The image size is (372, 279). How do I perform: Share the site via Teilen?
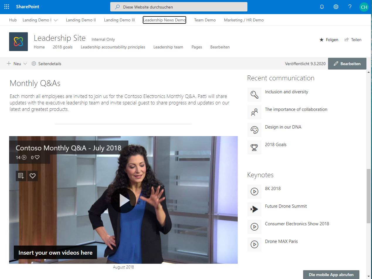353,40
